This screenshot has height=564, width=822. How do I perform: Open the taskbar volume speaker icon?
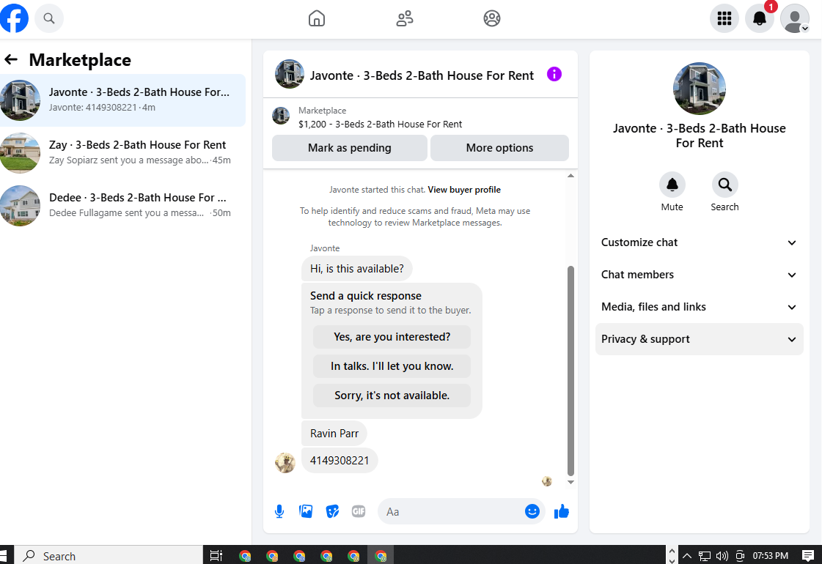[722, 556]
